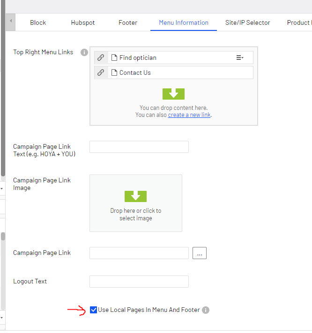
Task: Click the link icon beside Contact Us
Action: pos(100,72)
